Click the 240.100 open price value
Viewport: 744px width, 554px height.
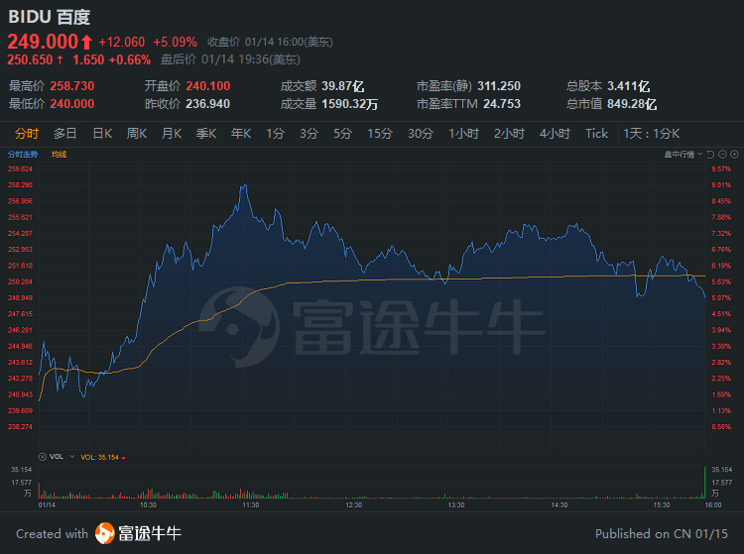[x=208, y=86]
